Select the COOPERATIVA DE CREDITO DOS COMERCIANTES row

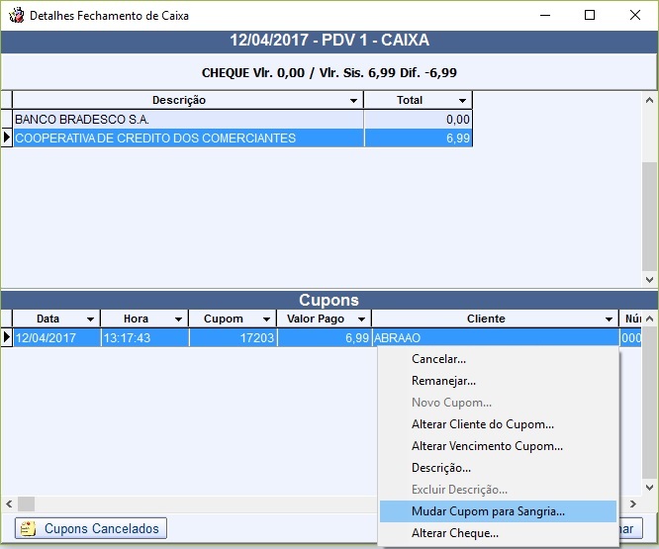click(188, 138)
